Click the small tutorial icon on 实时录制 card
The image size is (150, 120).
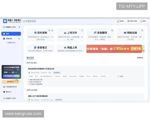tap(49, 30)
